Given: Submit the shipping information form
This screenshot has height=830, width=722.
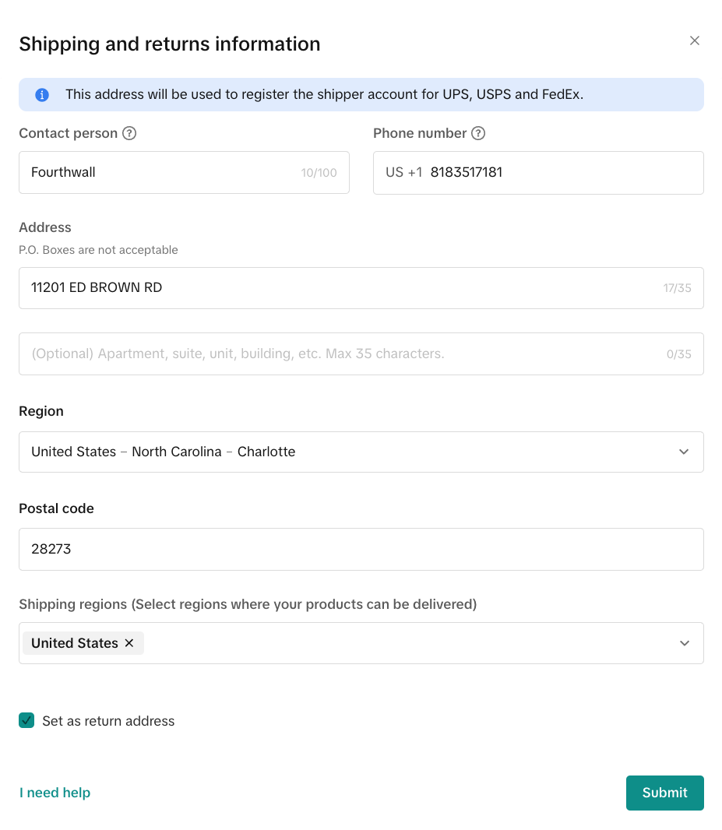Looking at the screenshot, I should [x=665, y=793].
